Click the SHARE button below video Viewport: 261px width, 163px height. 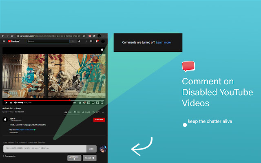pyautogui.click(x=86, y=112)
